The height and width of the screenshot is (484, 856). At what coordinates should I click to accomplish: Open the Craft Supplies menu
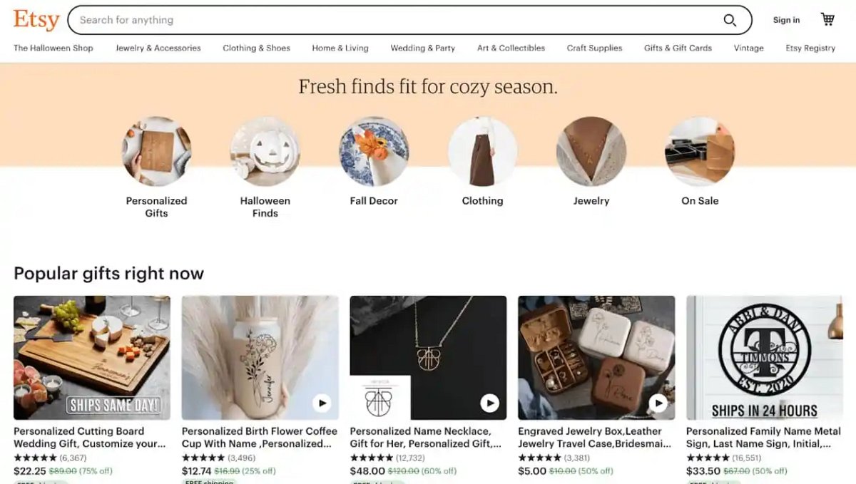pos(594,48)
